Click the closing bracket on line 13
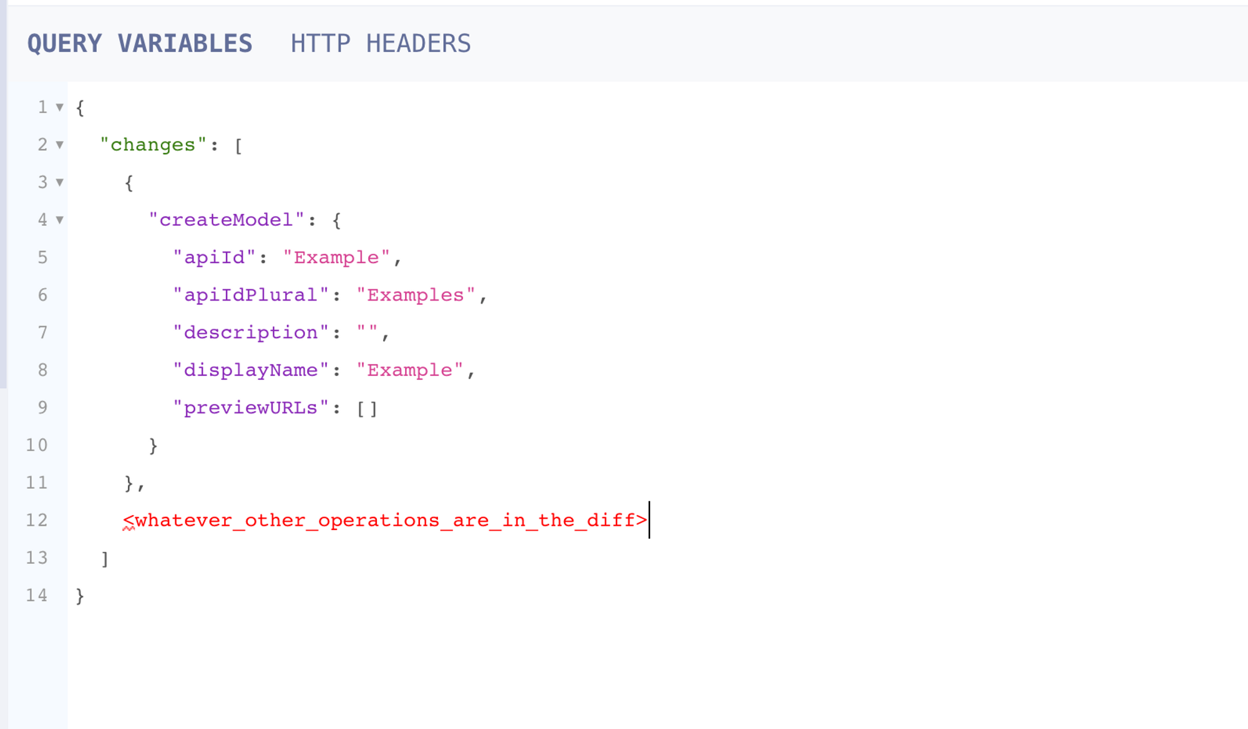 (x=105, y=559)
